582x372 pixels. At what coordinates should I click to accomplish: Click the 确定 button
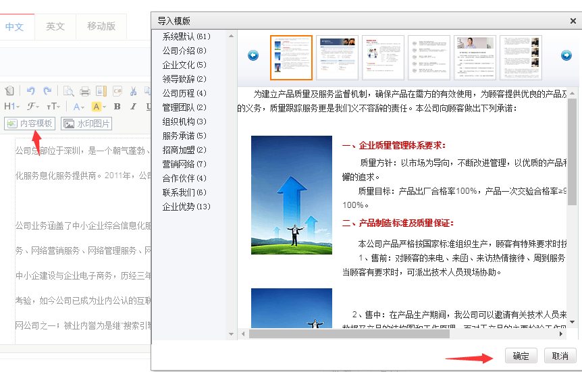tap(521, 356)
